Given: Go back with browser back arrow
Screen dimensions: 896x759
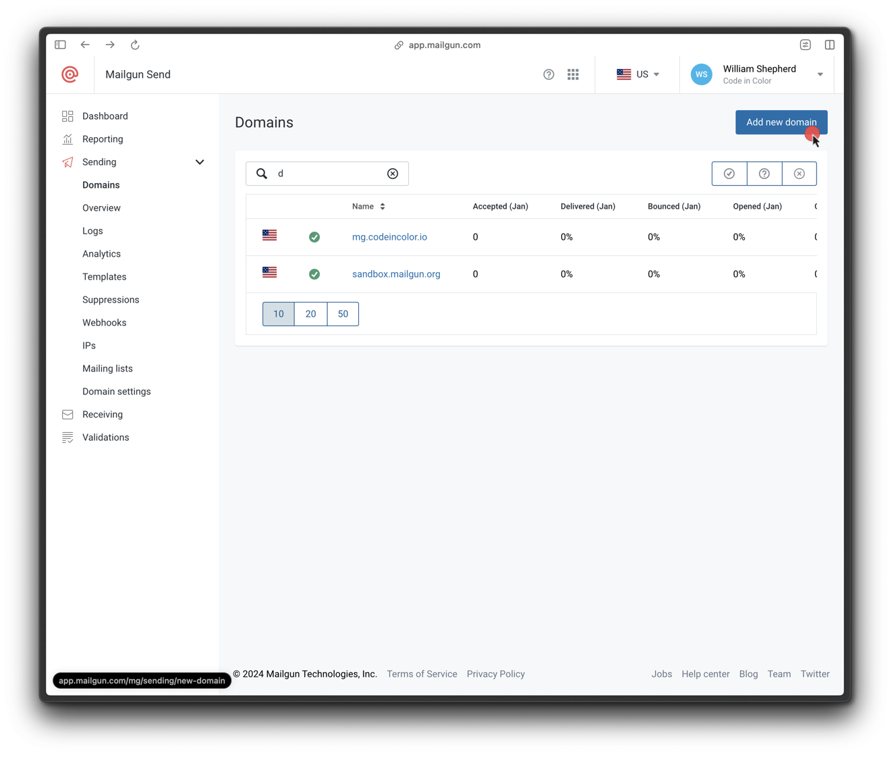Looking at the screenshot, I should click(85, 45).
